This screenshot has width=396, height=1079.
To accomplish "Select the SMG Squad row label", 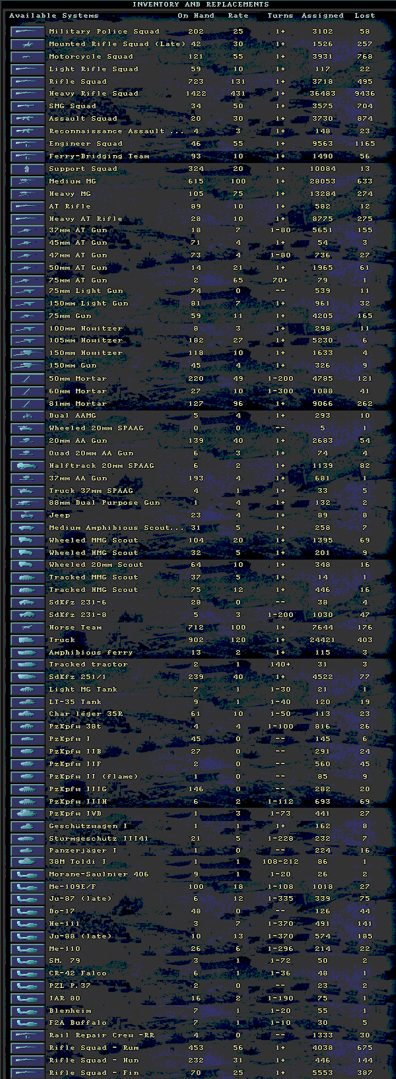I will (73, 106).
